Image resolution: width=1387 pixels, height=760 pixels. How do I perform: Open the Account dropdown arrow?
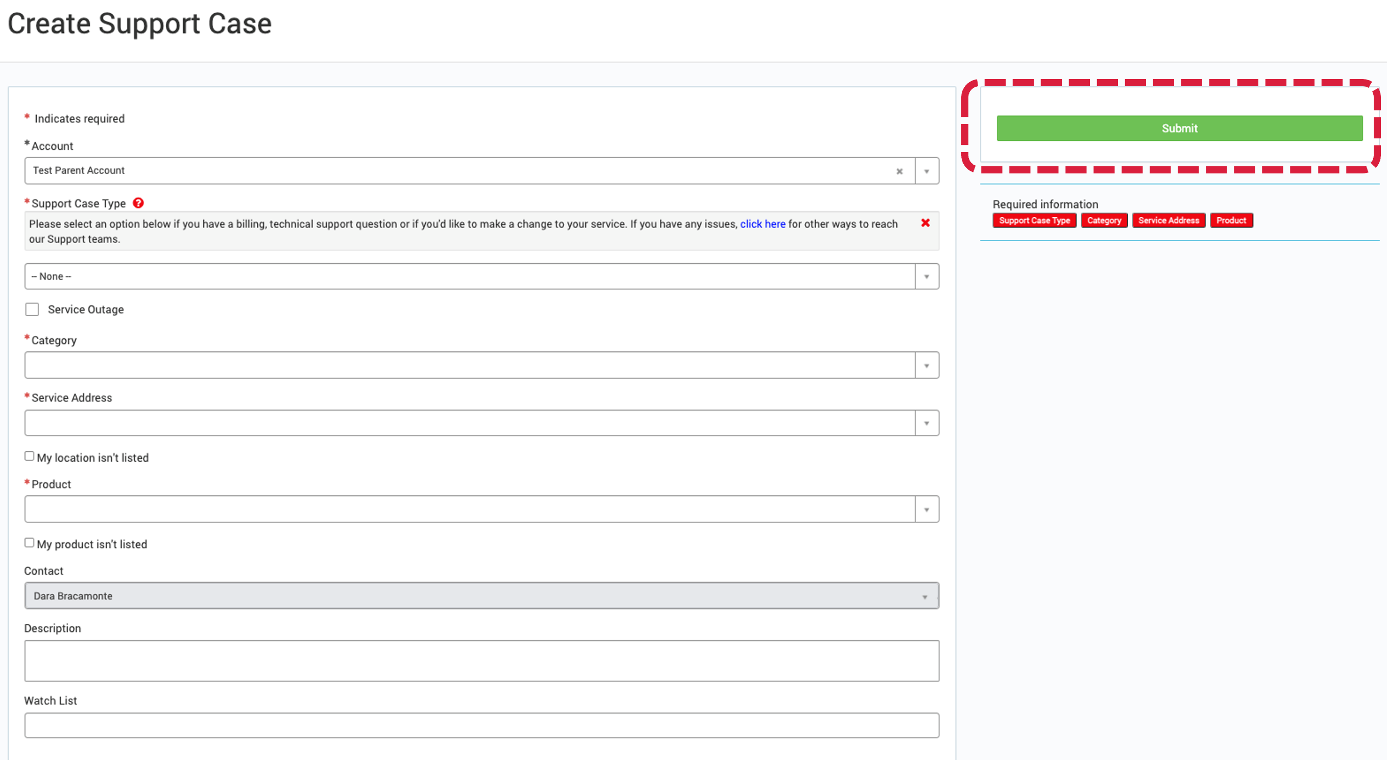point(927,171)
